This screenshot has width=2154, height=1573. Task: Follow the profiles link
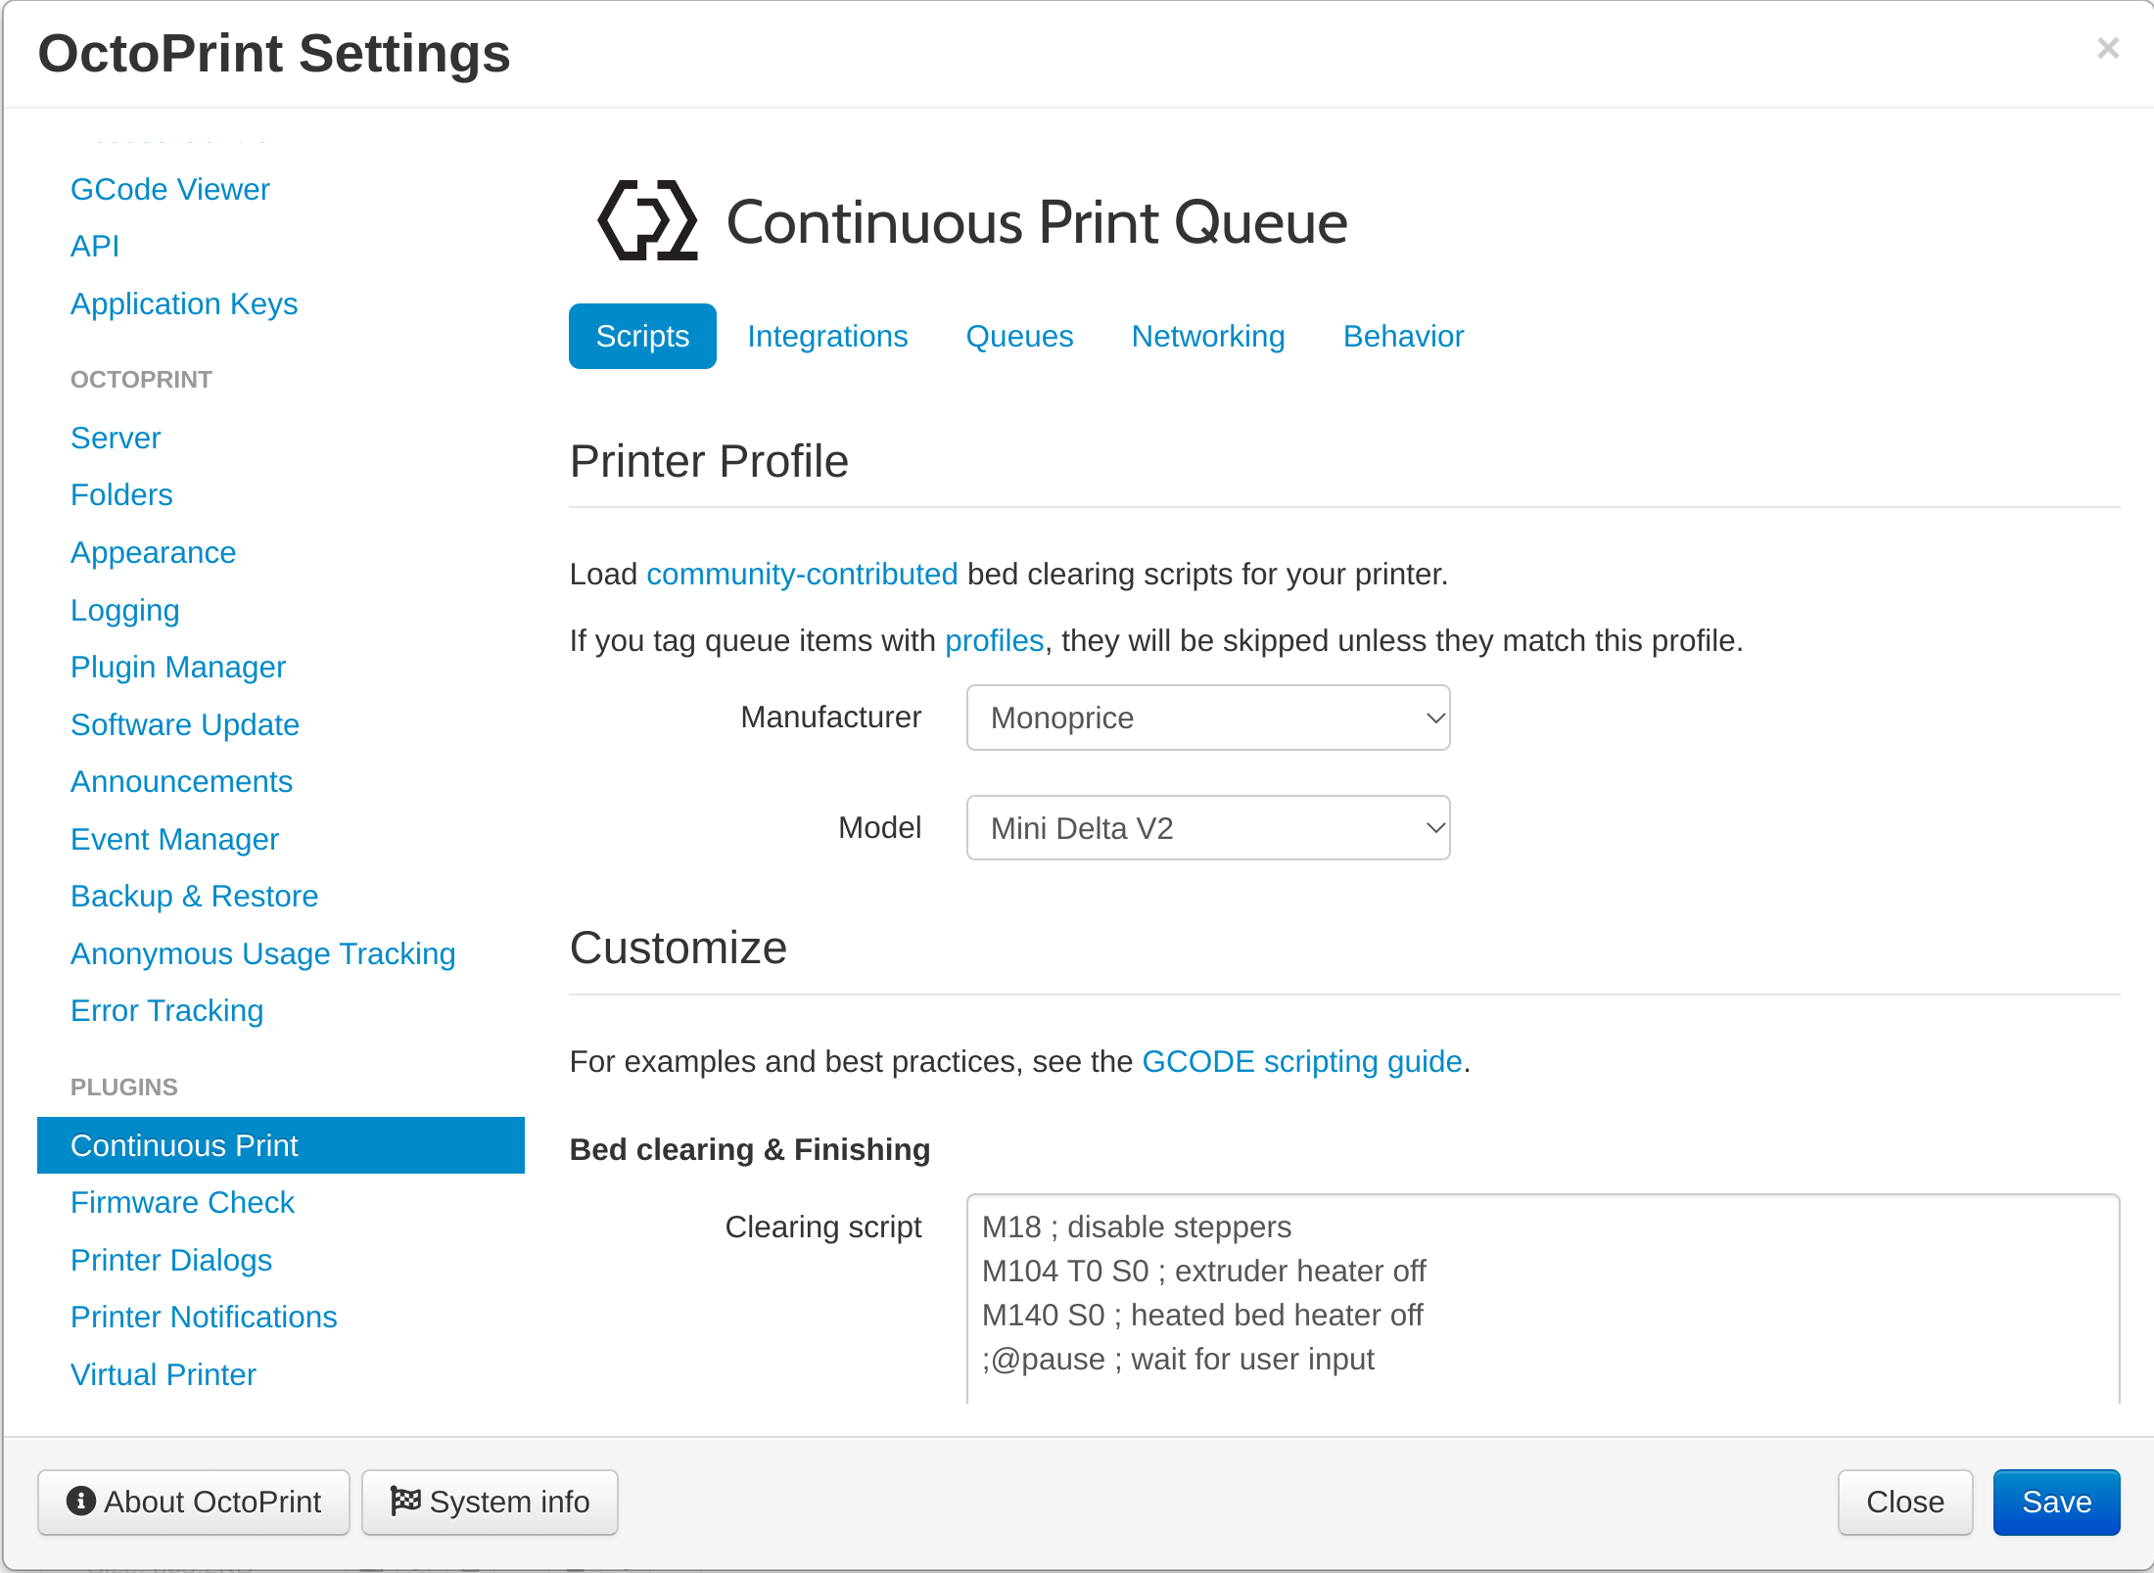coord(994,640)
